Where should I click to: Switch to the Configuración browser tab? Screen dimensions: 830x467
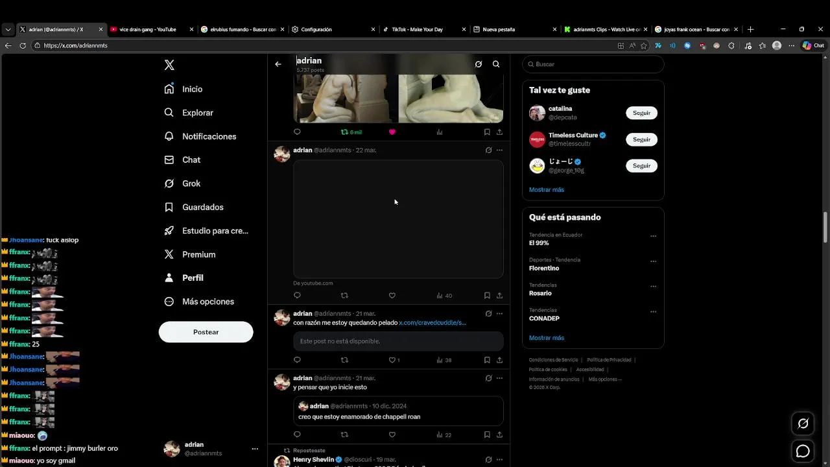pyautogui.click(x=334, y=29)
